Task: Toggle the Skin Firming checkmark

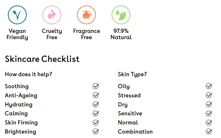Action: coord(96,123)
